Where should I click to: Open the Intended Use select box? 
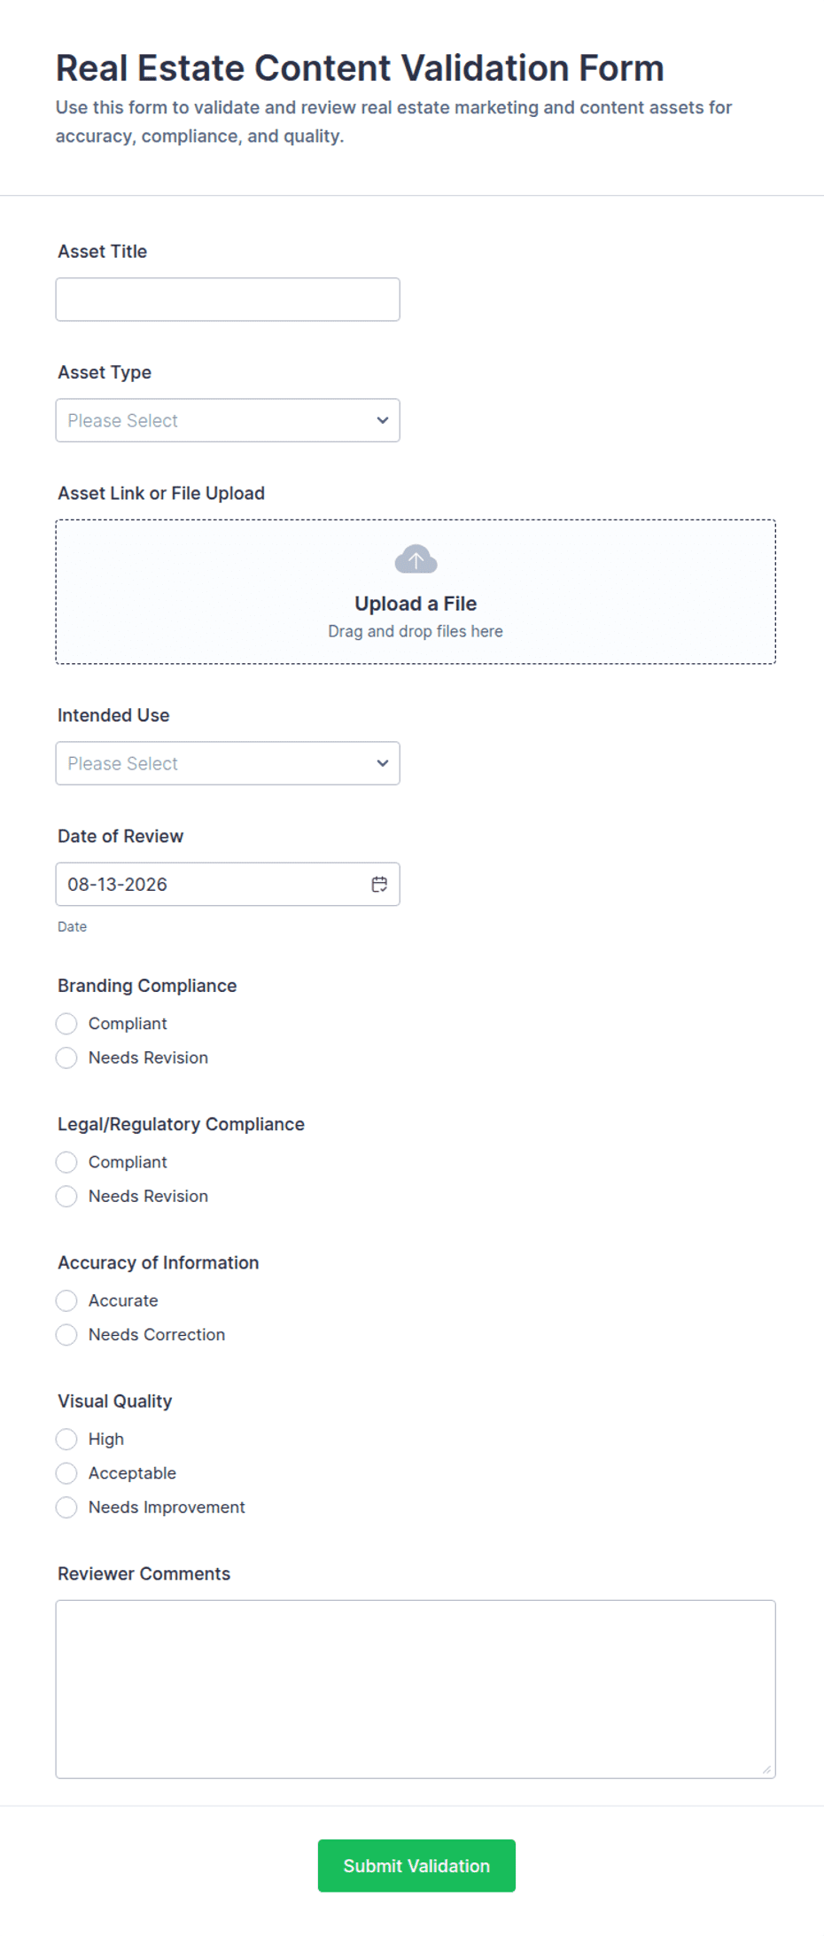[x=228, y=763]
